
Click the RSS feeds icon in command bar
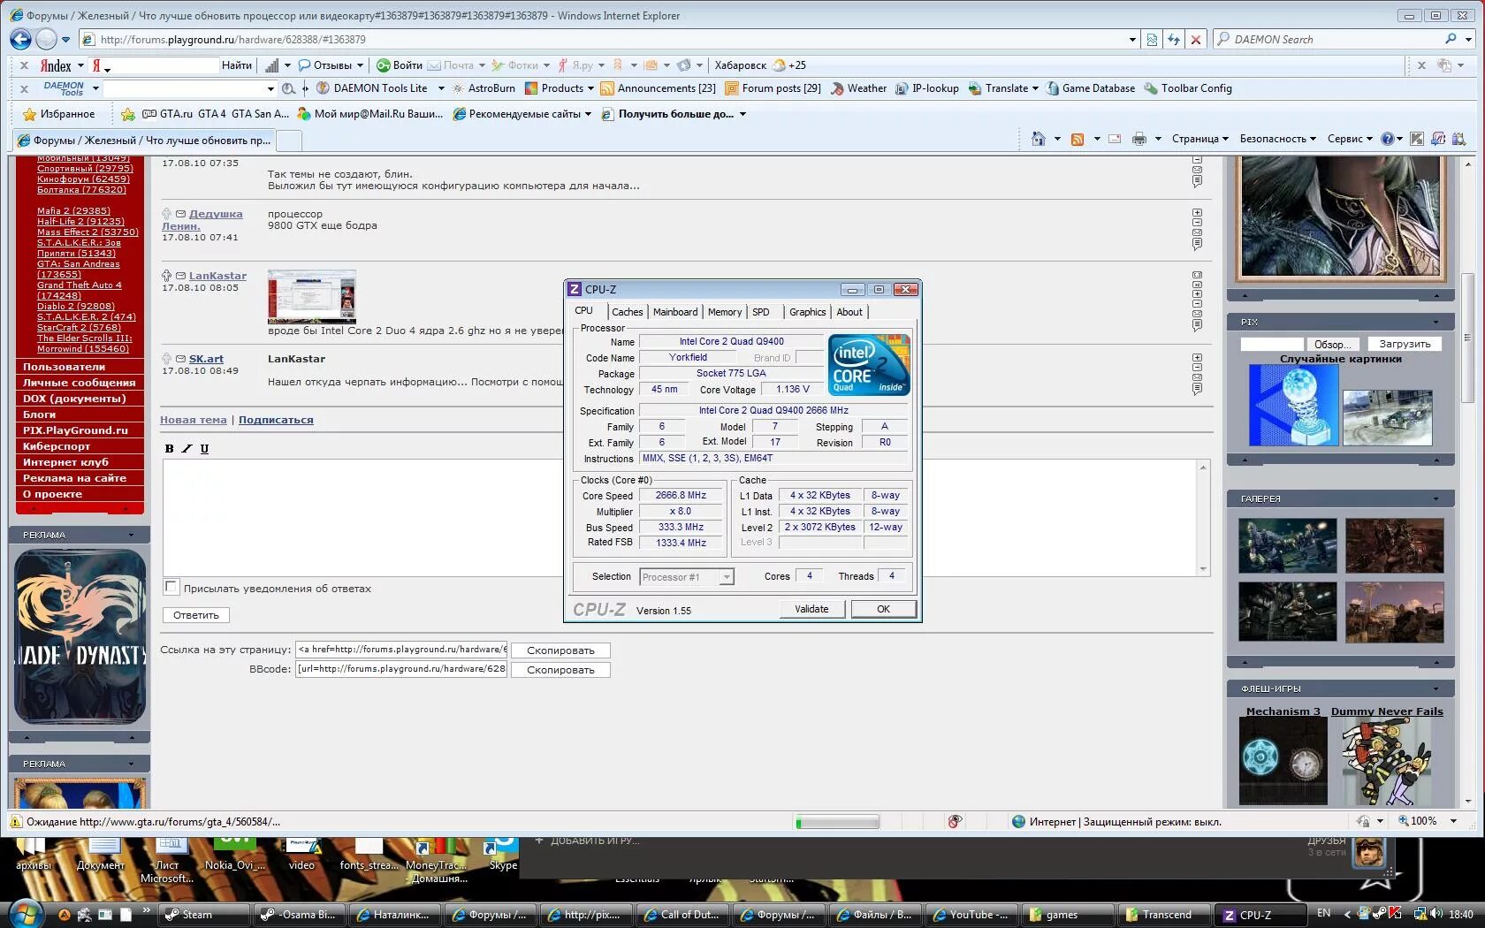pyautogui.click(x=1078, y=139)
